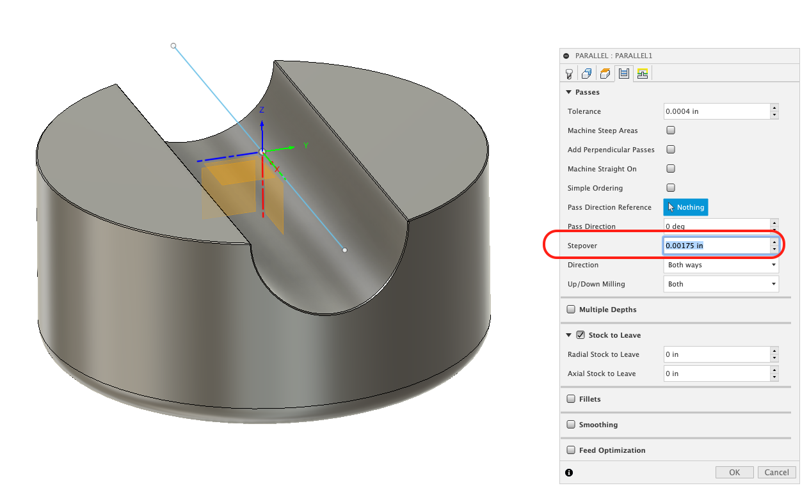Click the Pass Direction Reference Nothing selector
The height and width of the screenshot is (488, 809).
tap(685, 207)
